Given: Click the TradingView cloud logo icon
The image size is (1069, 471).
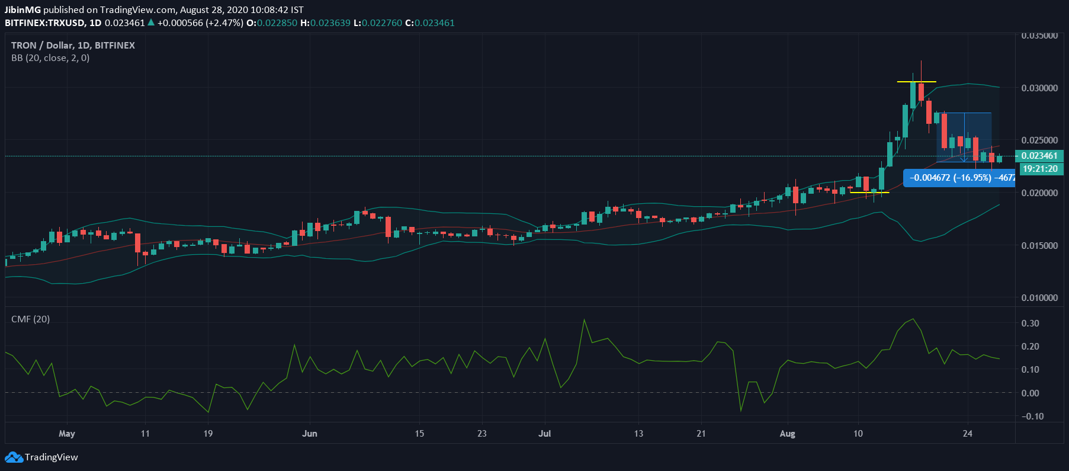Looking at the screenshot, I should pyautogui.click(x=14, y=457).
